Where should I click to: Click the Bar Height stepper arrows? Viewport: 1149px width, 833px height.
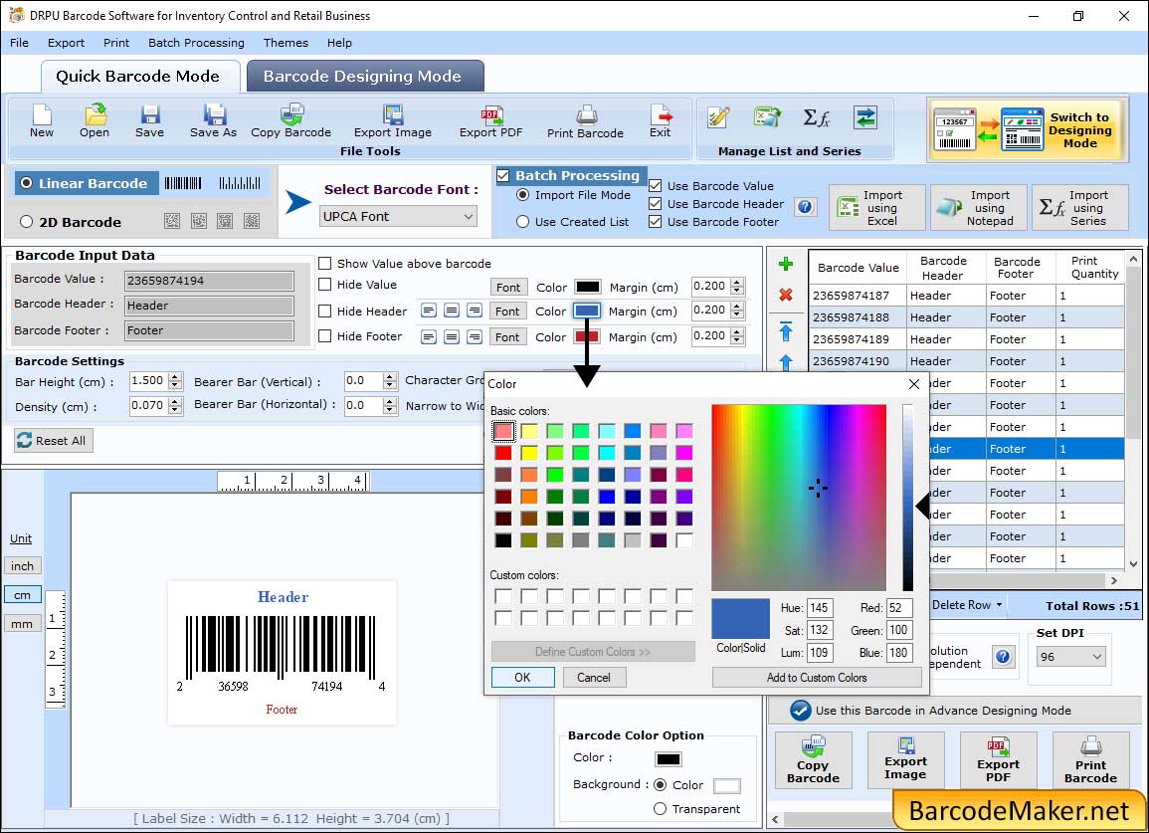point(174,381)
